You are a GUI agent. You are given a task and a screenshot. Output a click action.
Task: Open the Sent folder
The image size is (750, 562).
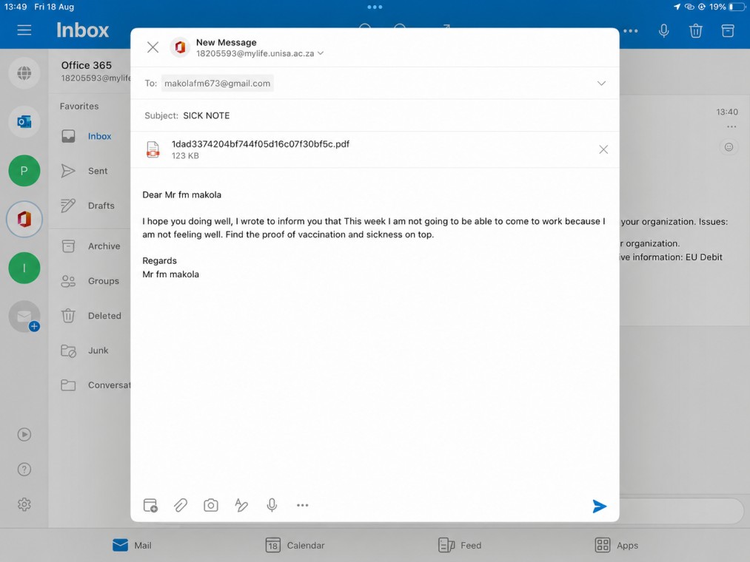[x=91, y=171]
